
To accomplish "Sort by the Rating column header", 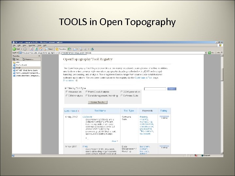I will (164, 111).
